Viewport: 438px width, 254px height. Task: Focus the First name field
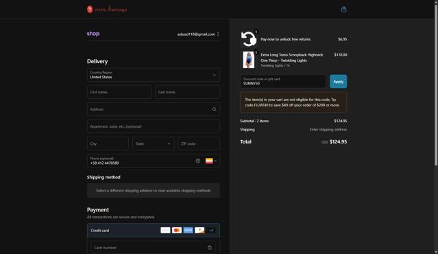119,92
